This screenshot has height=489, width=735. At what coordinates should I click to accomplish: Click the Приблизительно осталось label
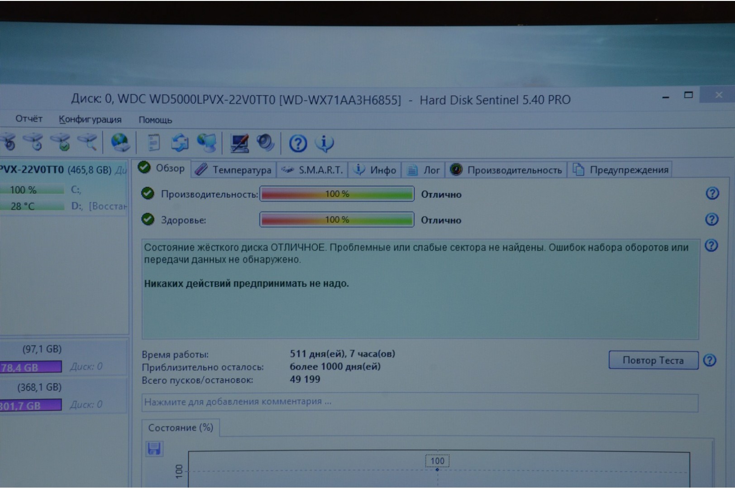(202, 367)
